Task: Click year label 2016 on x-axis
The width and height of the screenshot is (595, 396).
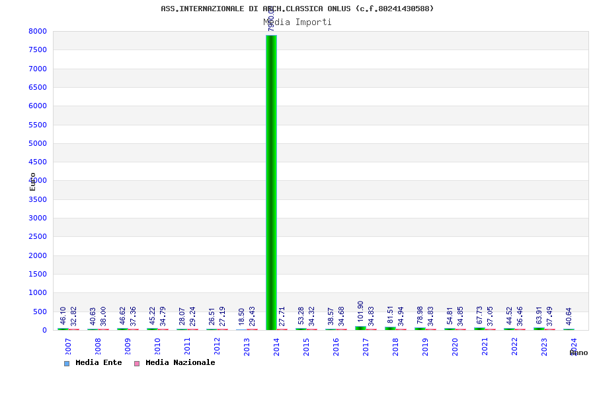Action: point(336,346)
